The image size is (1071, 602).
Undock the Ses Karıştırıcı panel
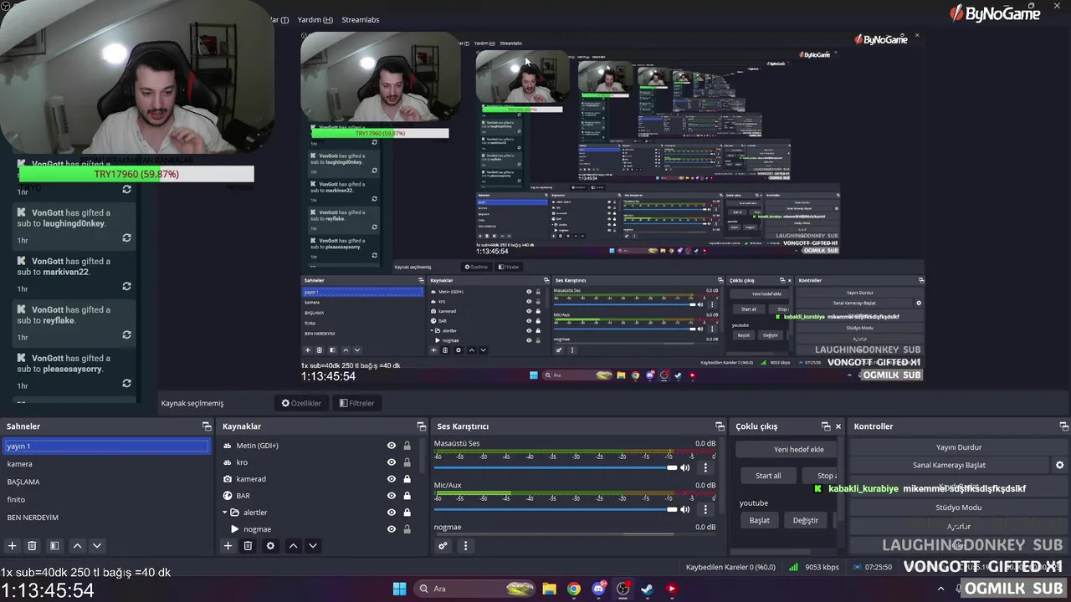[720, 426]
